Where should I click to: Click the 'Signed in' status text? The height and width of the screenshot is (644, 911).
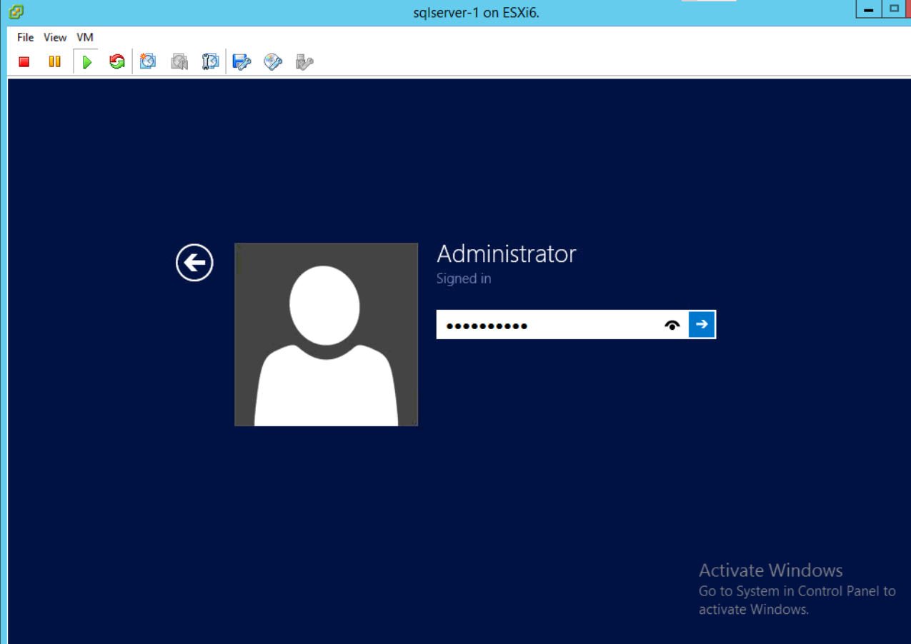coord(464,278)
